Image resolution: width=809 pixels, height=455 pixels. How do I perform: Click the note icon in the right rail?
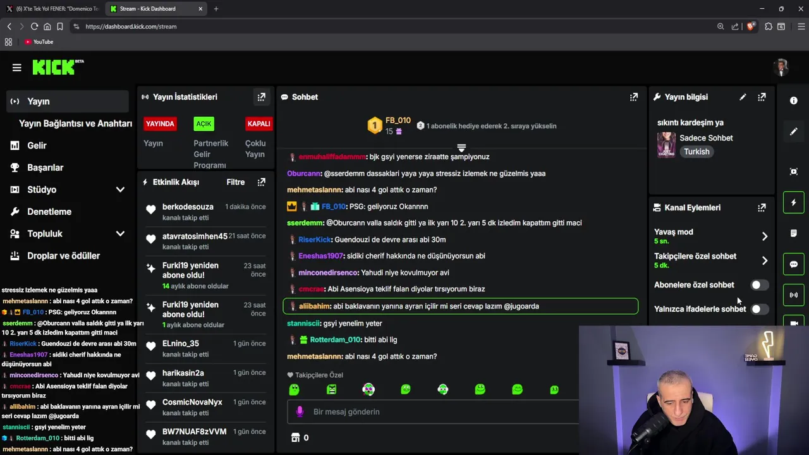[794, 233]
